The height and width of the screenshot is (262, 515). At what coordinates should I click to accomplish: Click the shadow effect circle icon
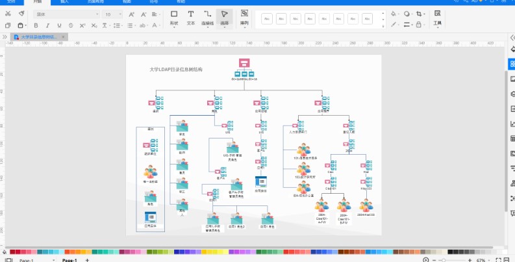point(407,14)
